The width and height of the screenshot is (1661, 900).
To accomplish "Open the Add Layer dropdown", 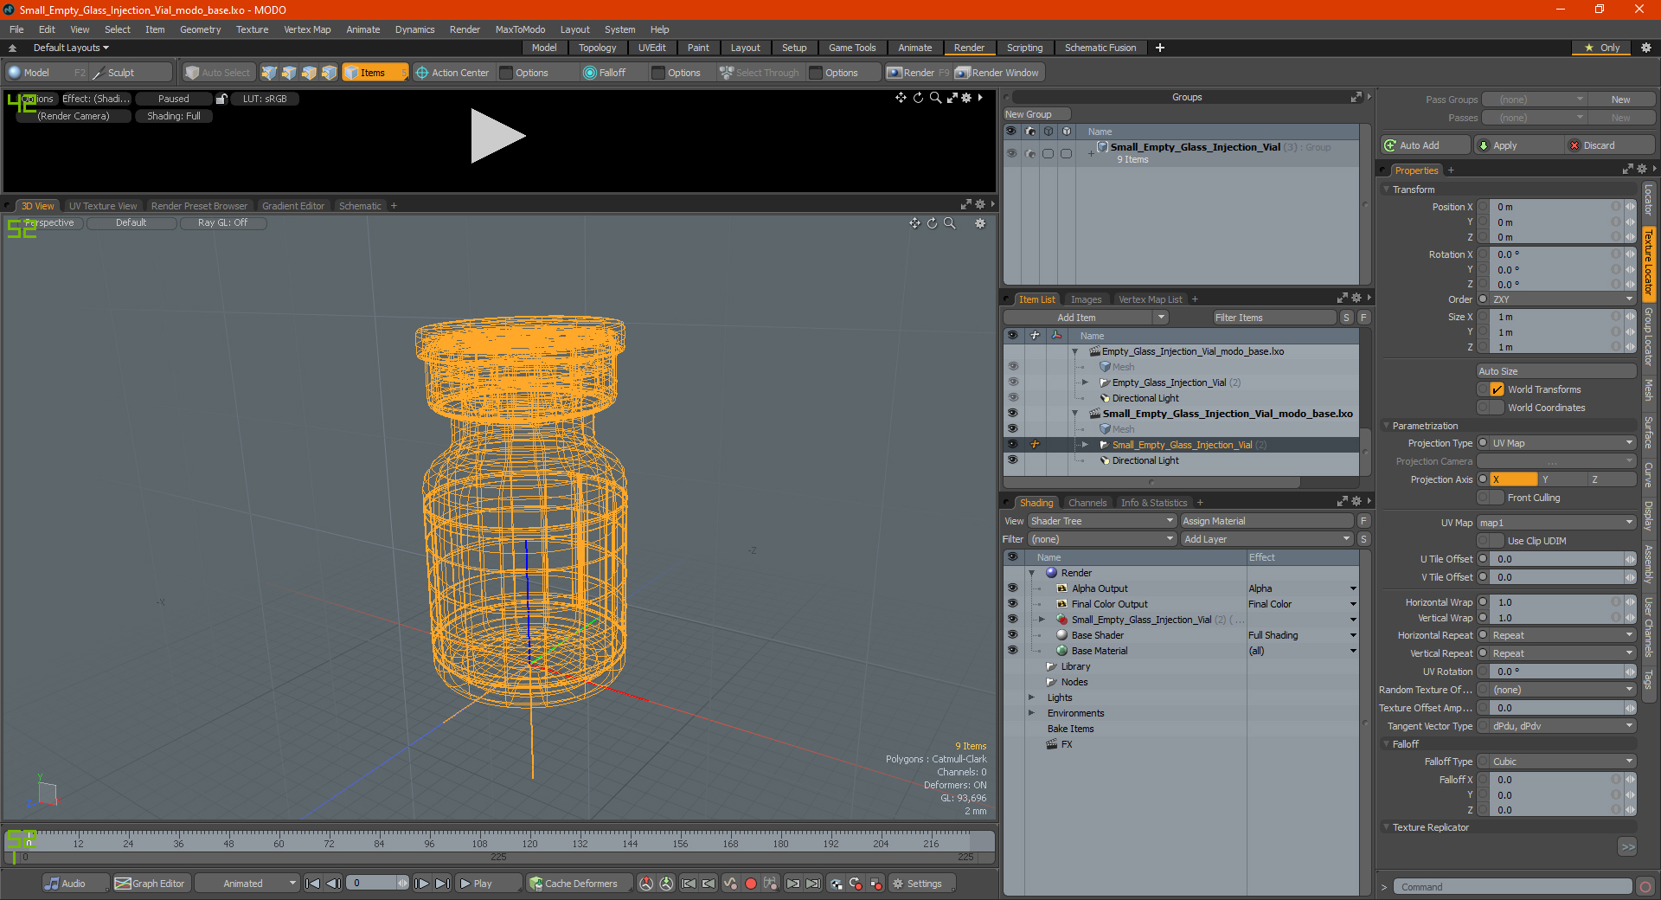I will [1267, 539].
